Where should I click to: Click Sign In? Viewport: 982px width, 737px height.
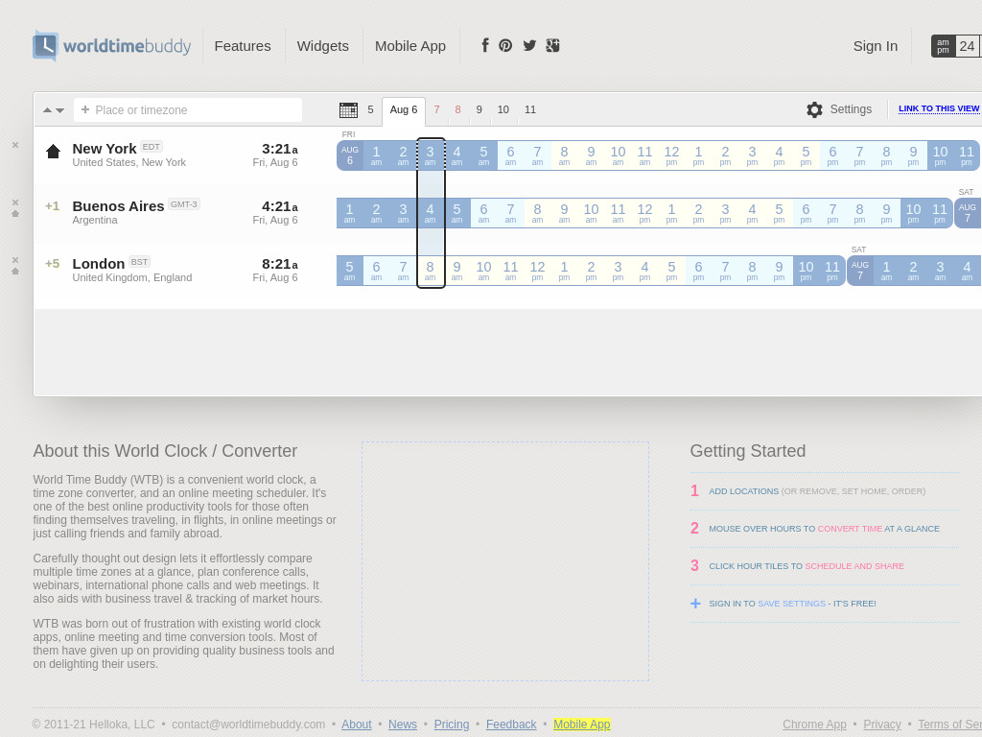pos(875,46)
